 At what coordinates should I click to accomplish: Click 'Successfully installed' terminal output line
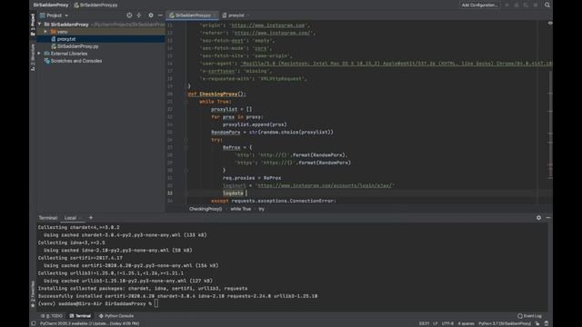[177, 296]
